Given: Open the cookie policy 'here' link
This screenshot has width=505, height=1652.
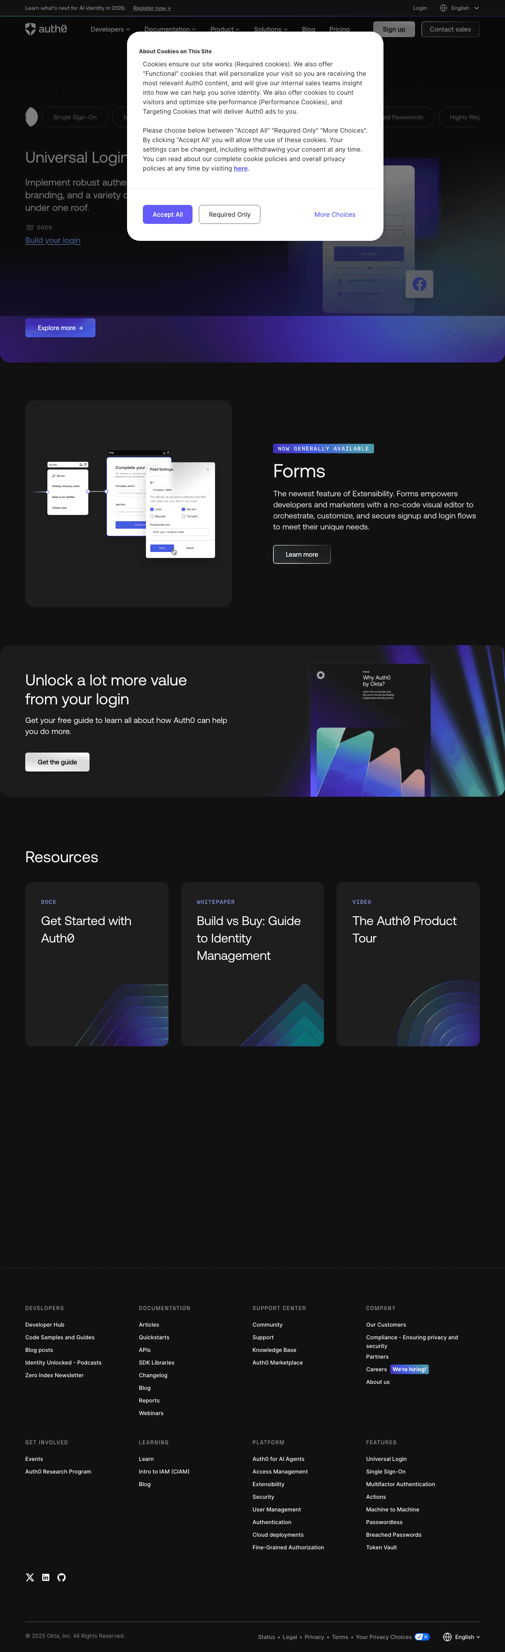Looking at the screenshot, I should tap(240, 169).
